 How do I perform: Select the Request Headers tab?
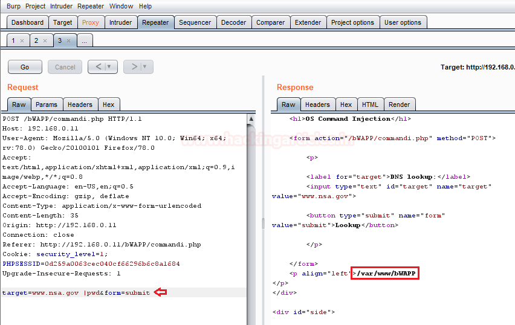tap(80, 105)
